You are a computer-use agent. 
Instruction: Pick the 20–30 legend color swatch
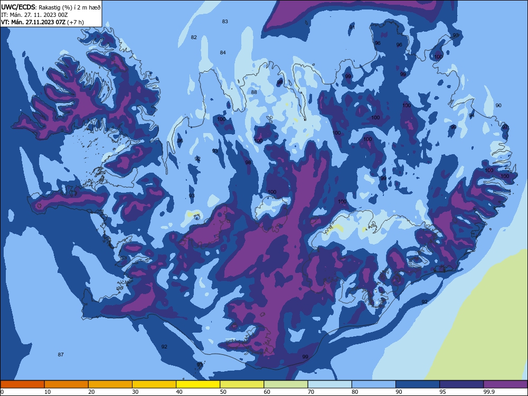pyautogui.click(x=110, y=384)
